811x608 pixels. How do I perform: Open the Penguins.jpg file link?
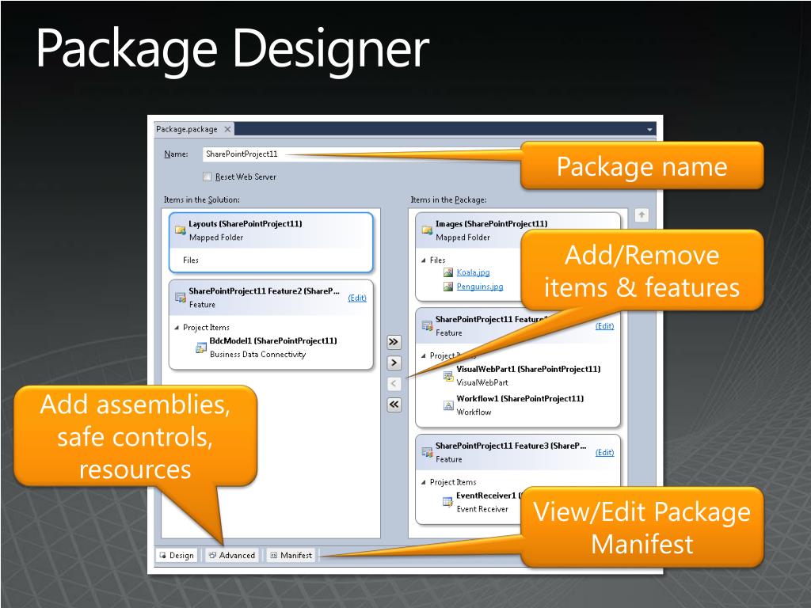479,287
